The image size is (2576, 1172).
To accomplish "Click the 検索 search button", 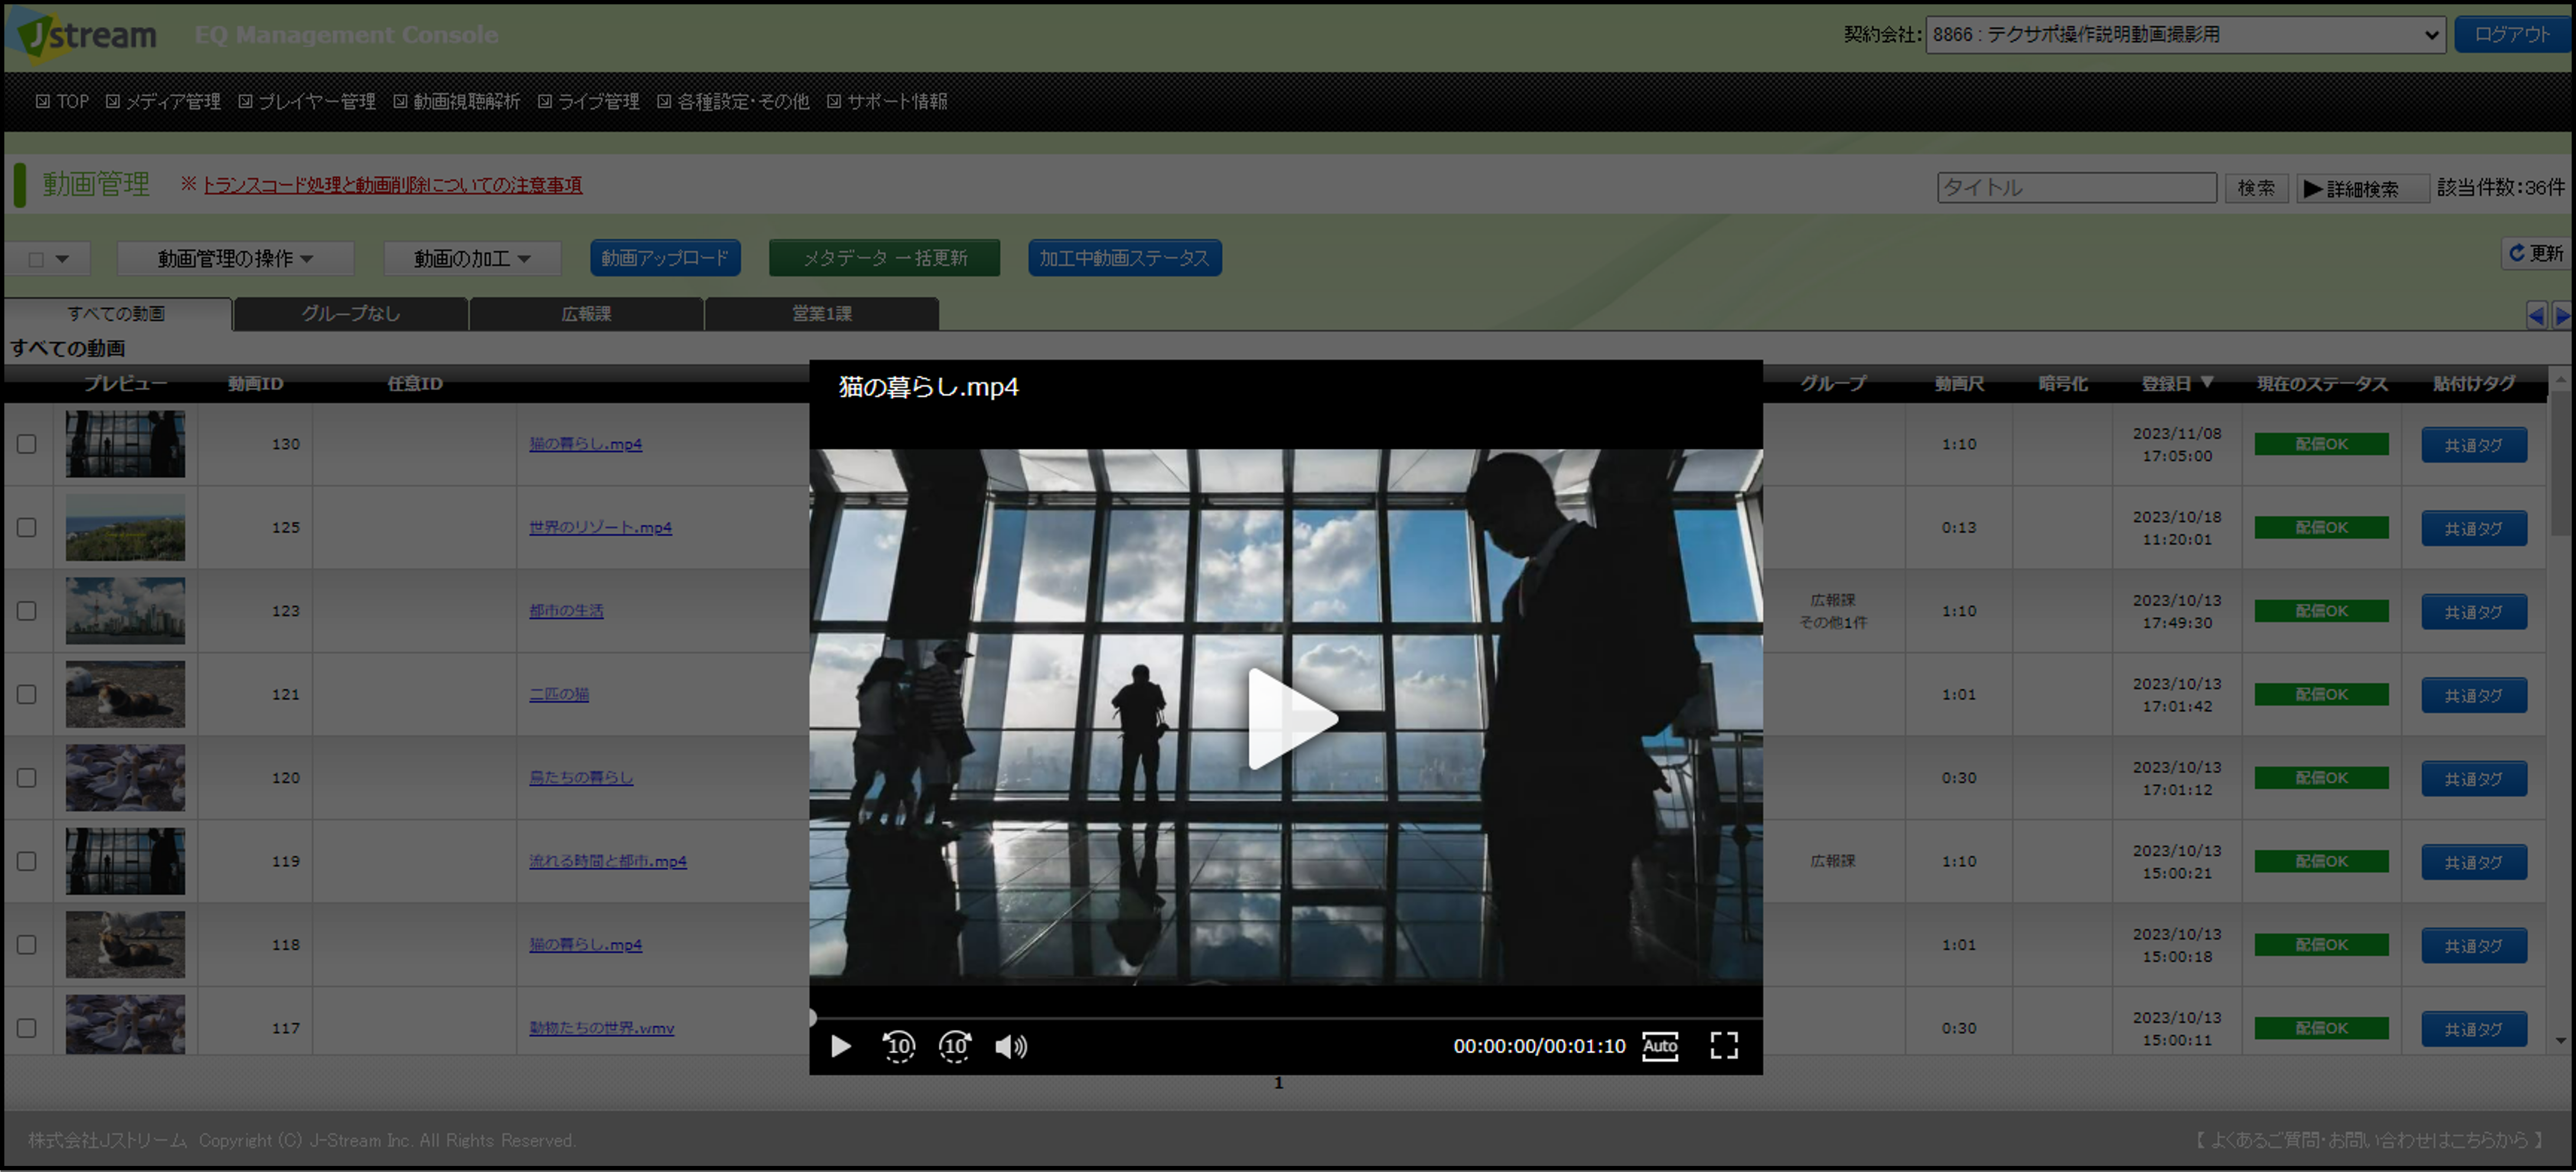I will tap(2256, 188).
